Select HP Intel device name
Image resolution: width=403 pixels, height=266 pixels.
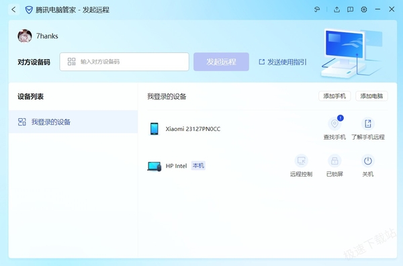click(176, 166)
